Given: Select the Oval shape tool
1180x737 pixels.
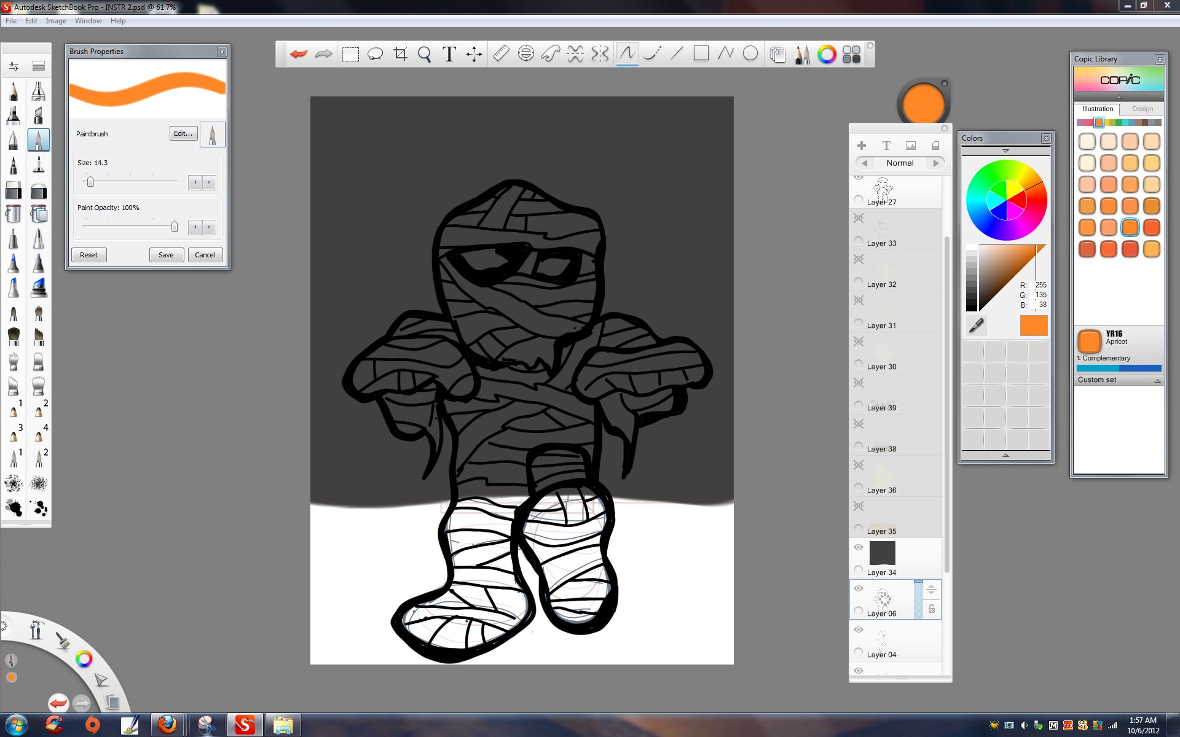Looking at the screenshot, I should [x=750, y=53].
